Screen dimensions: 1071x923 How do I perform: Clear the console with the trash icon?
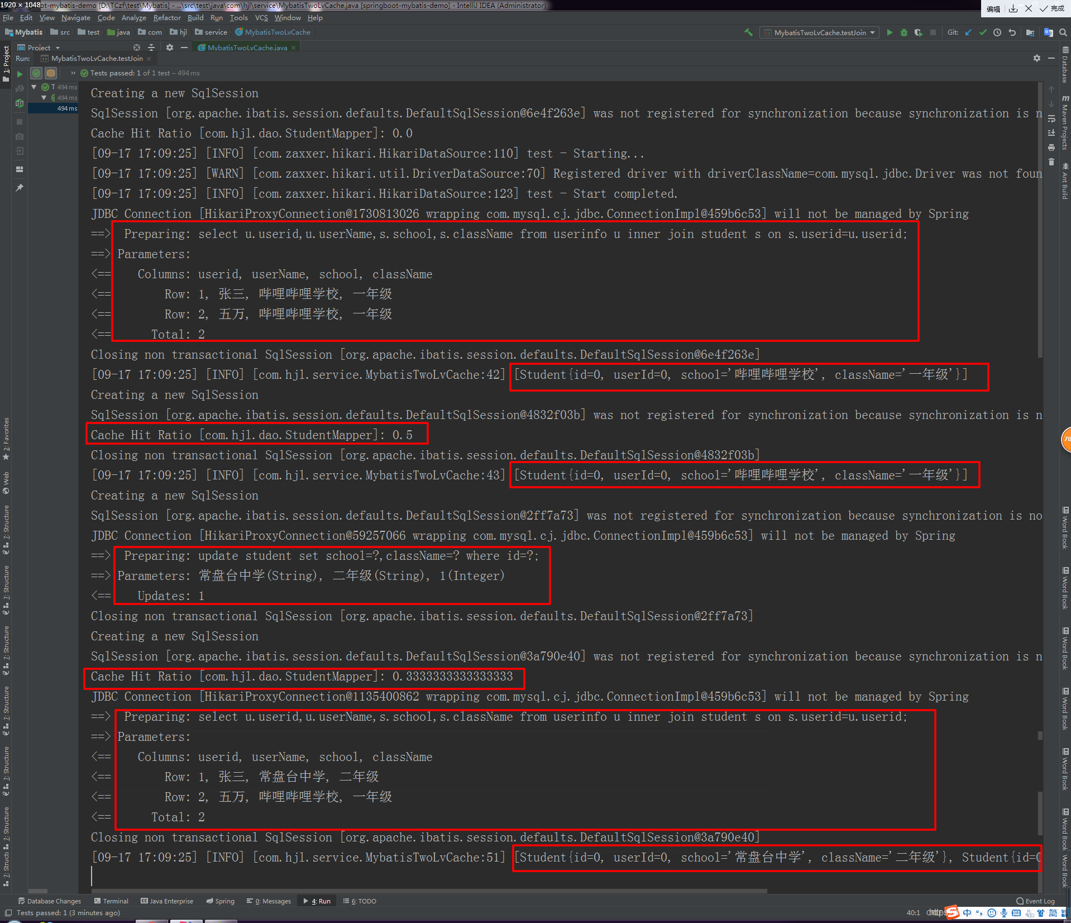(1051, 162)
